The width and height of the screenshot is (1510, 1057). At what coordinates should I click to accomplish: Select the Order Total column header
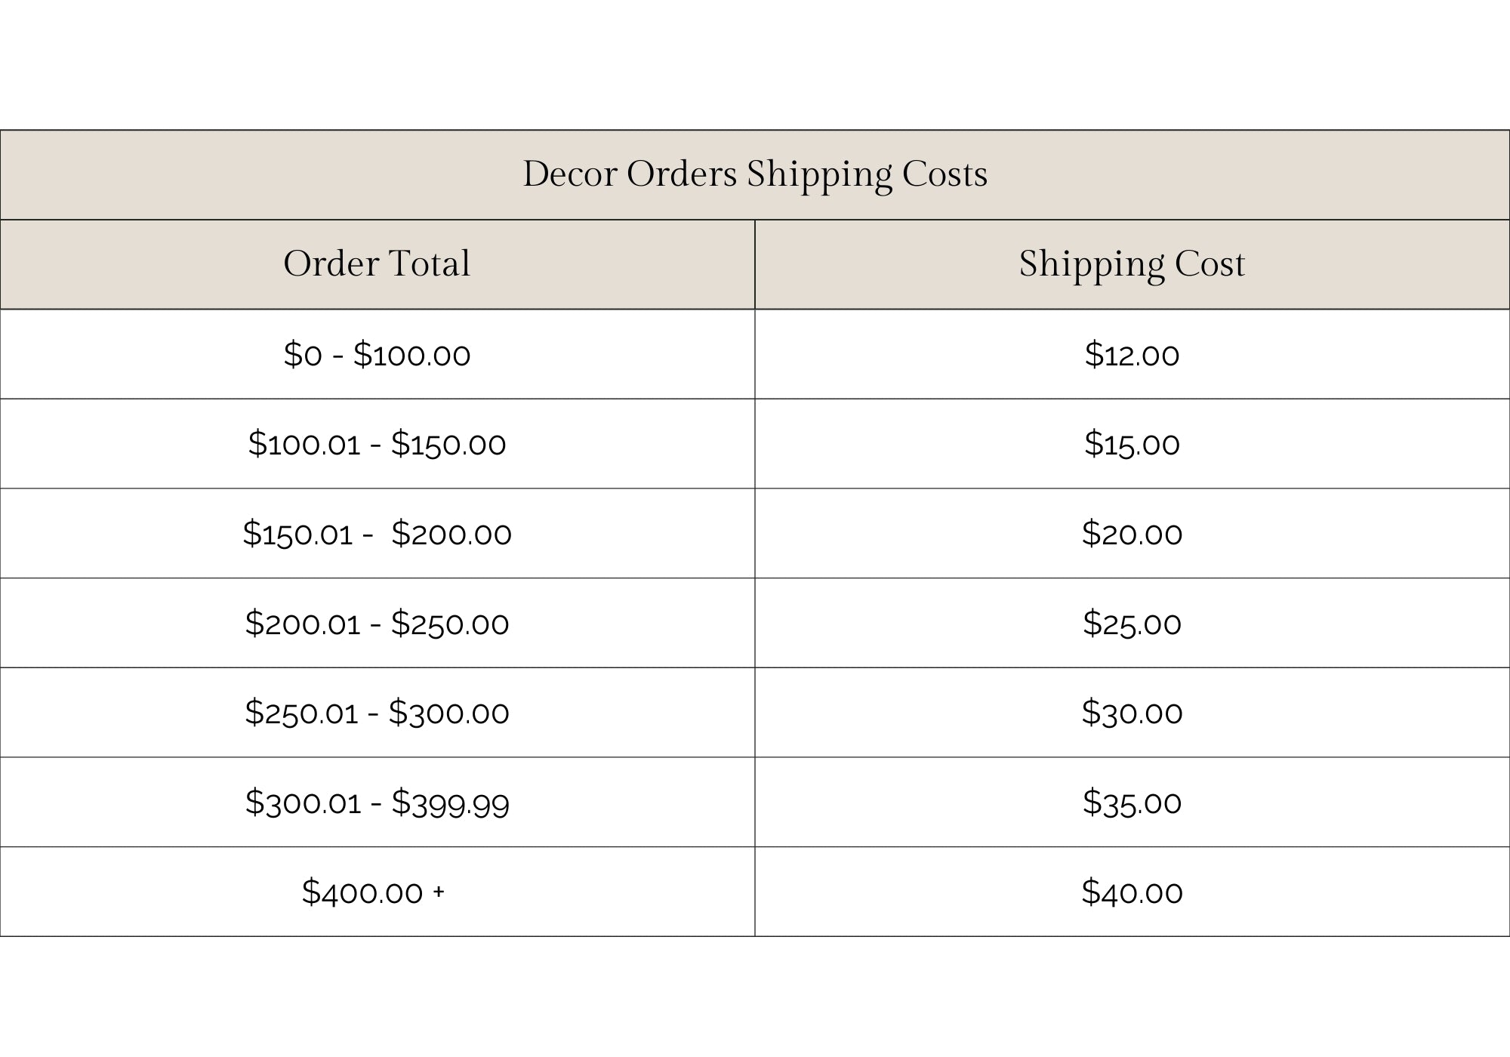[377, 264]
